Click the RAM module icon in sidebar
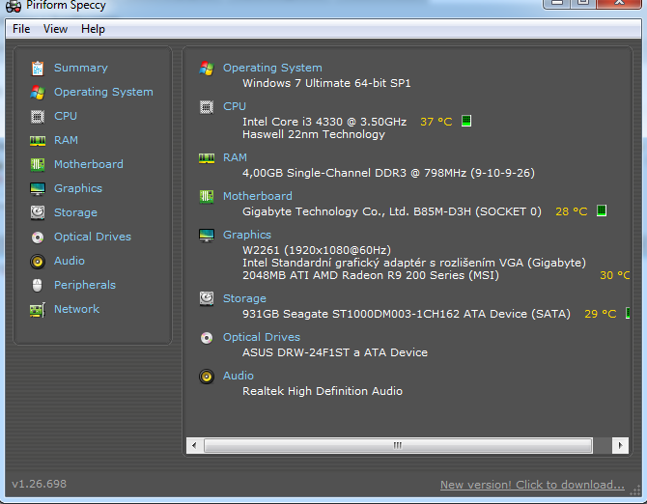The width and height of the screenshot is (647, 504). tap(38, 141)
